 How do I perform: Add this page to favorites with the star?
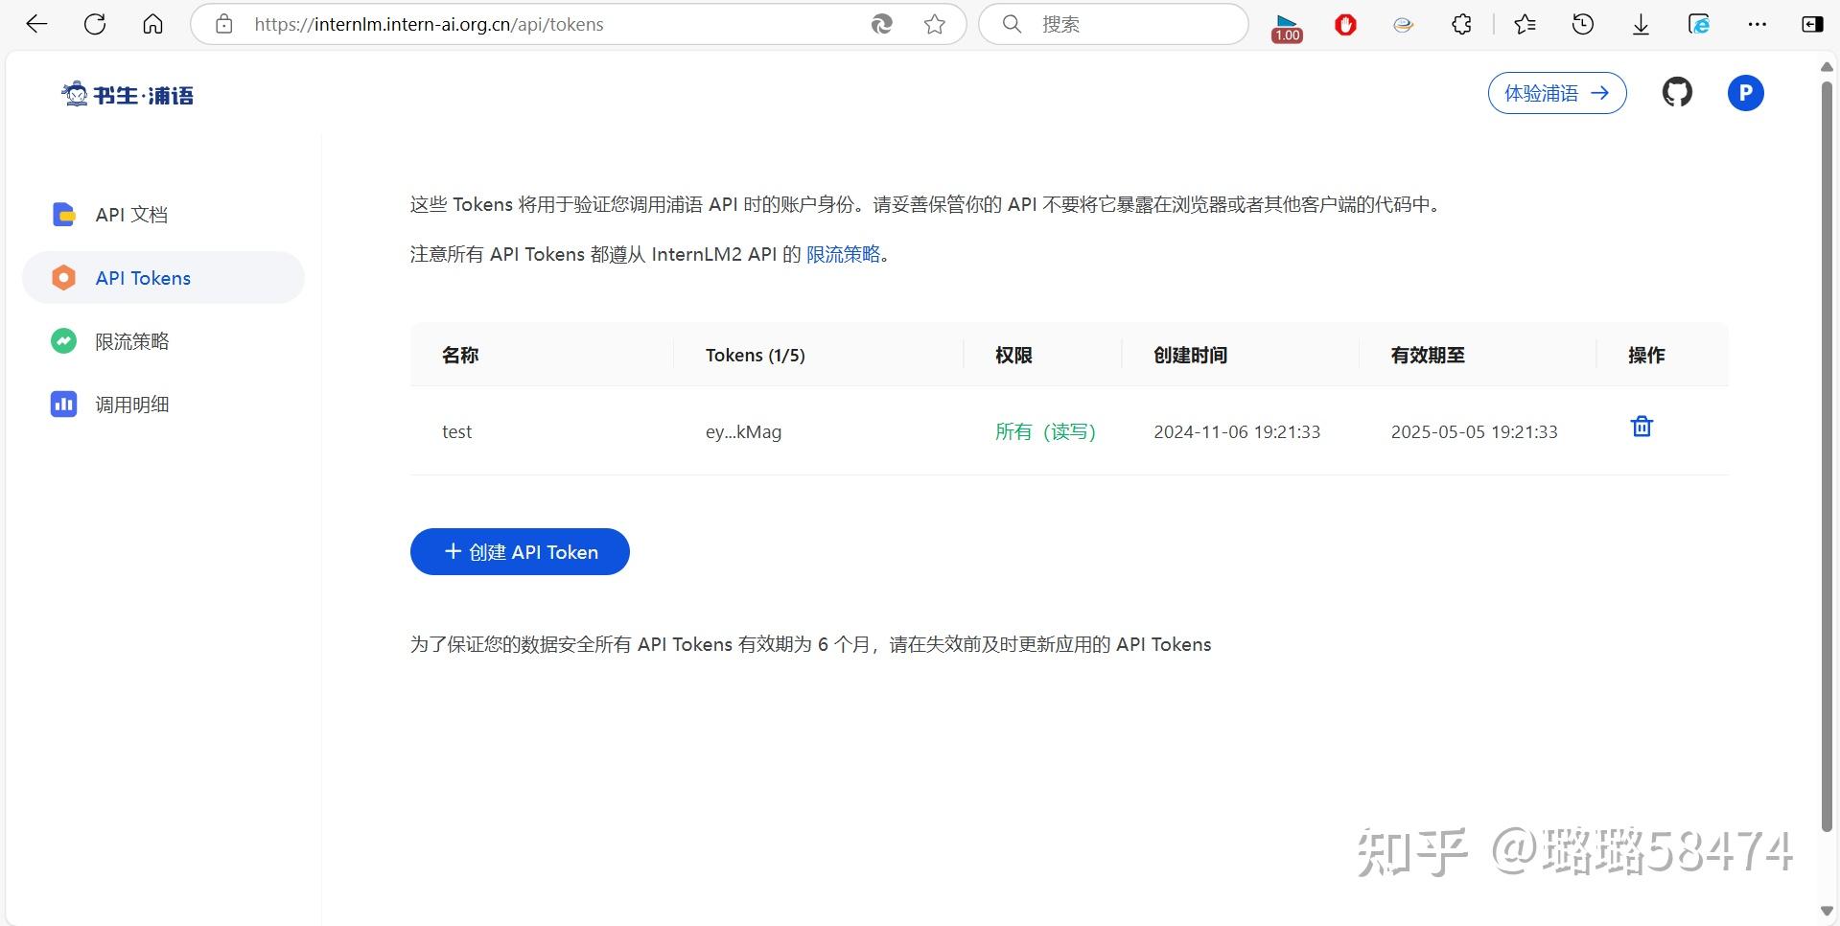935,24
